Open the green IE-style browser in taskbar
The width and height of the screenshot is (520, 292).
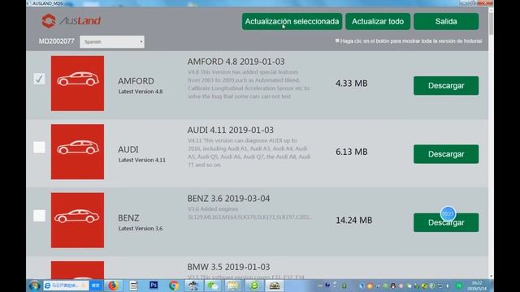coord(254,286)
